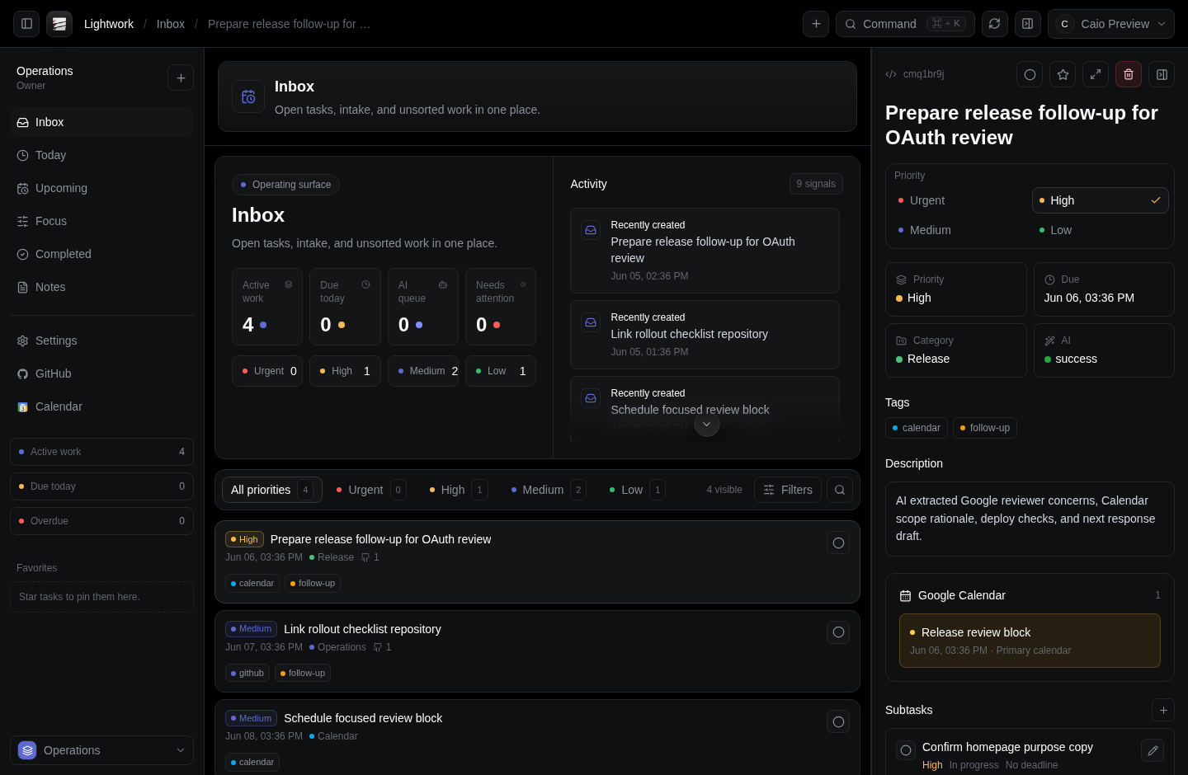Open the Filters button
This screenshot has width=1188, height=775.
click(788, 490)
